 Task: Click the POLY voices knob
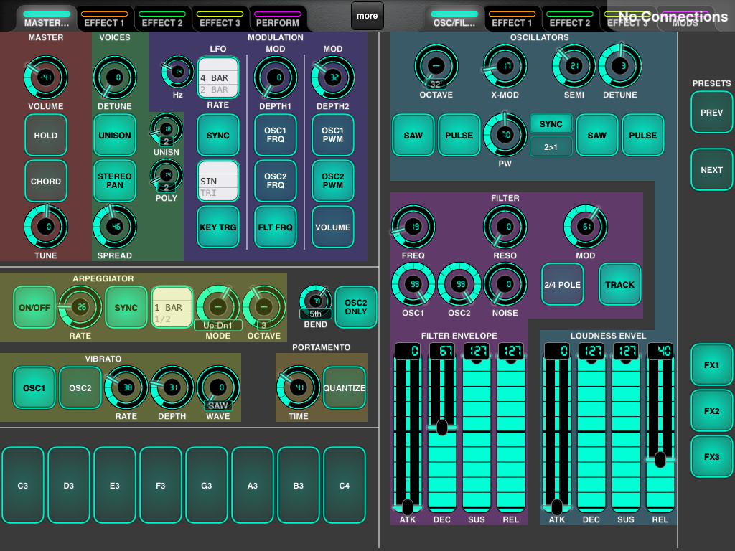click(x=167, y=175)
